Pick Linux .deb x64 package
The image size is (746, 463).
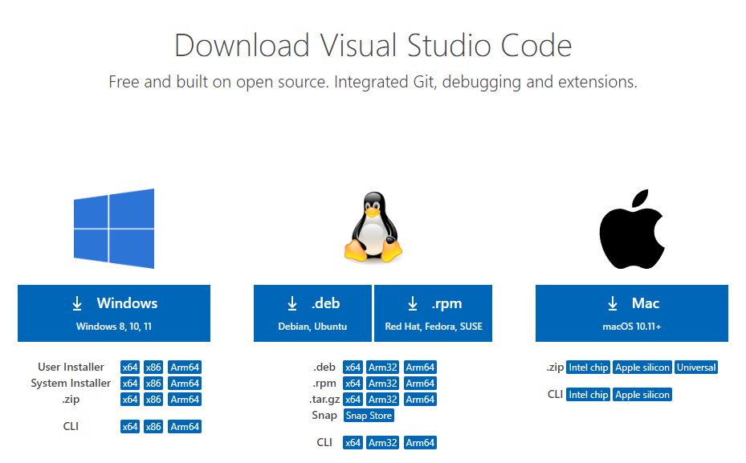coord(353,368)
